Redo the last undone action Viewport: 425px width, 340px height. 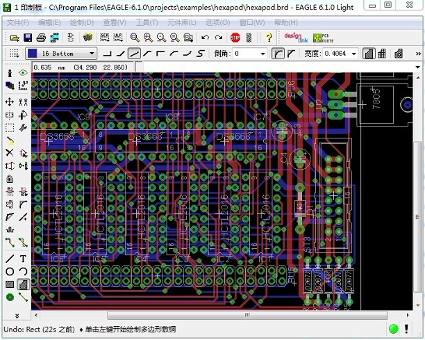pyautogui.click(x=219, y=38)
